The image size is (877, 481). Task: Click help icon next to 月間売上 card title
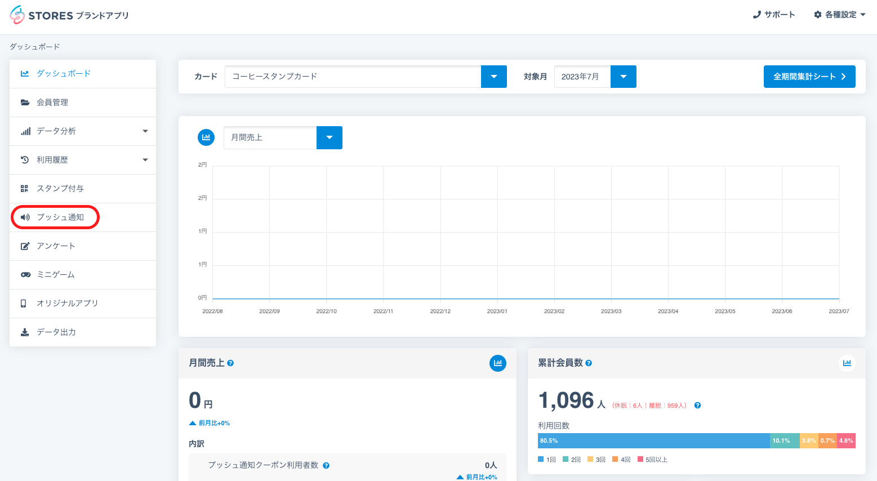(x=230, y=363)
